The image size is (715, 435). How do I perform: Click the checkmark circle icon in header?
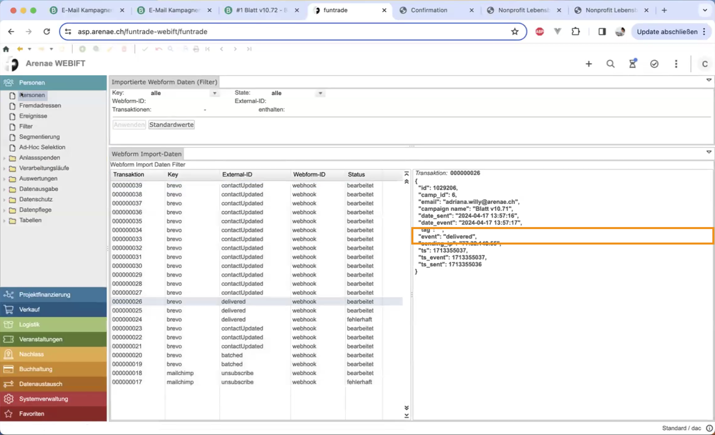coord(654,64)
